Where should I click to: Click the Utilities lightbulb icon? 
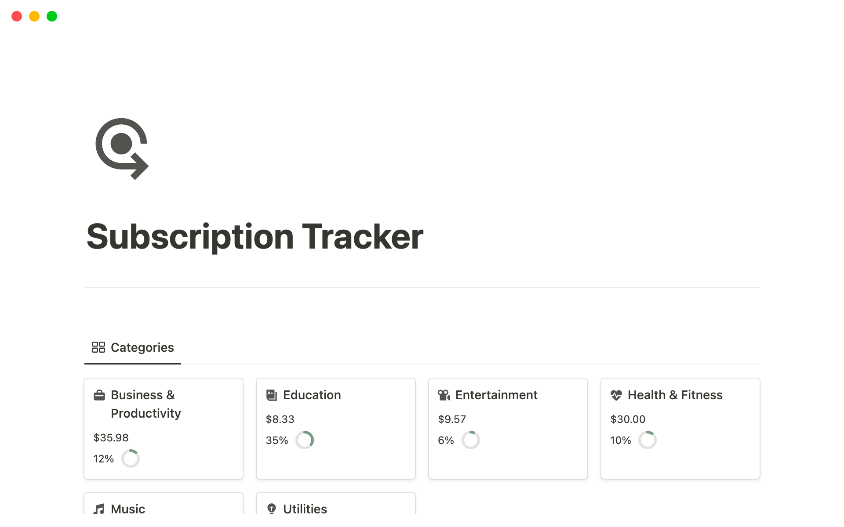tap(272, 509)
